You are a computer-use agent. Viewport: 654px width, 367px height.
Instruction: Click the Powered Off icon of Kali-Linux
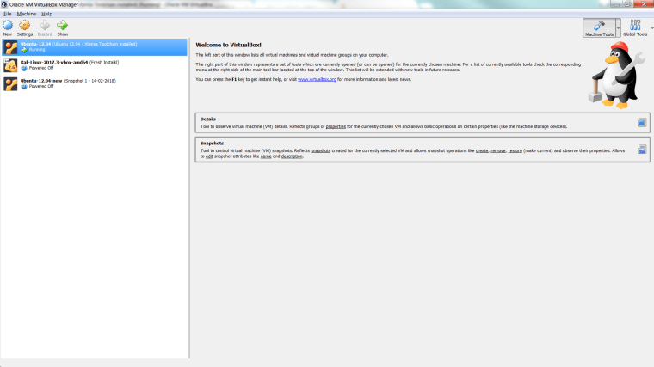click(24, 68)
